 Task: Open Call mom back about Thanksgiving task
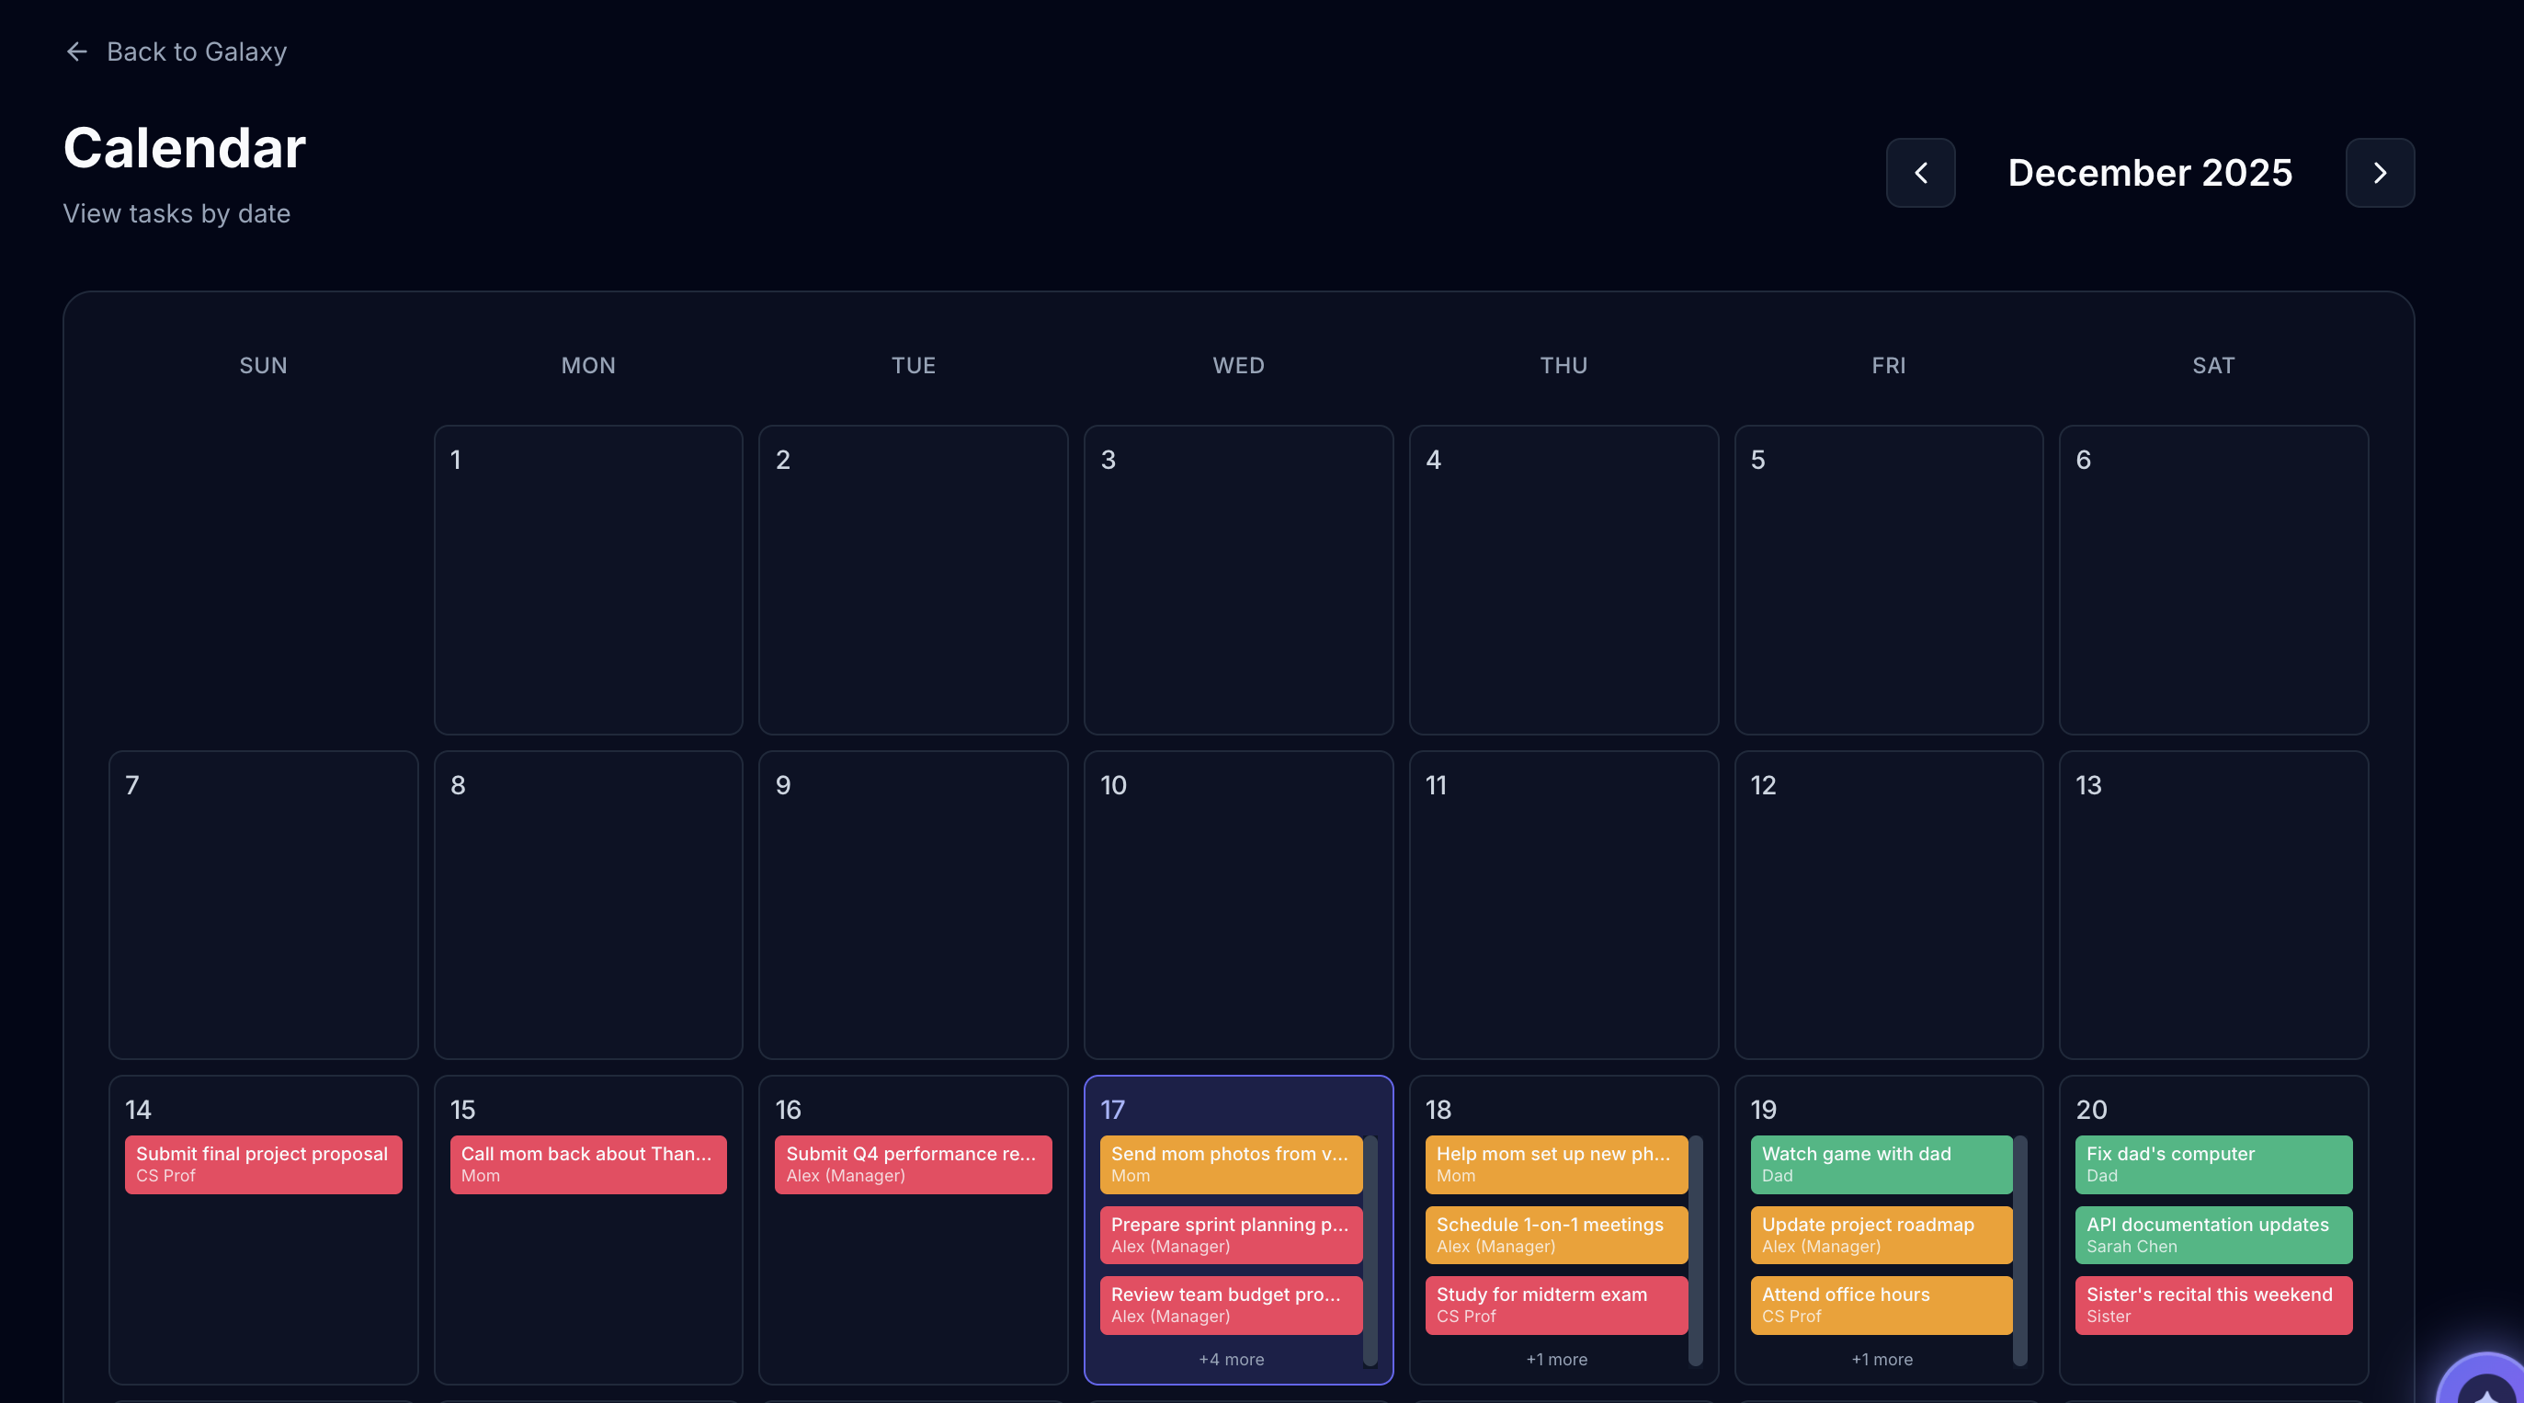click(x=588, y=1164)
